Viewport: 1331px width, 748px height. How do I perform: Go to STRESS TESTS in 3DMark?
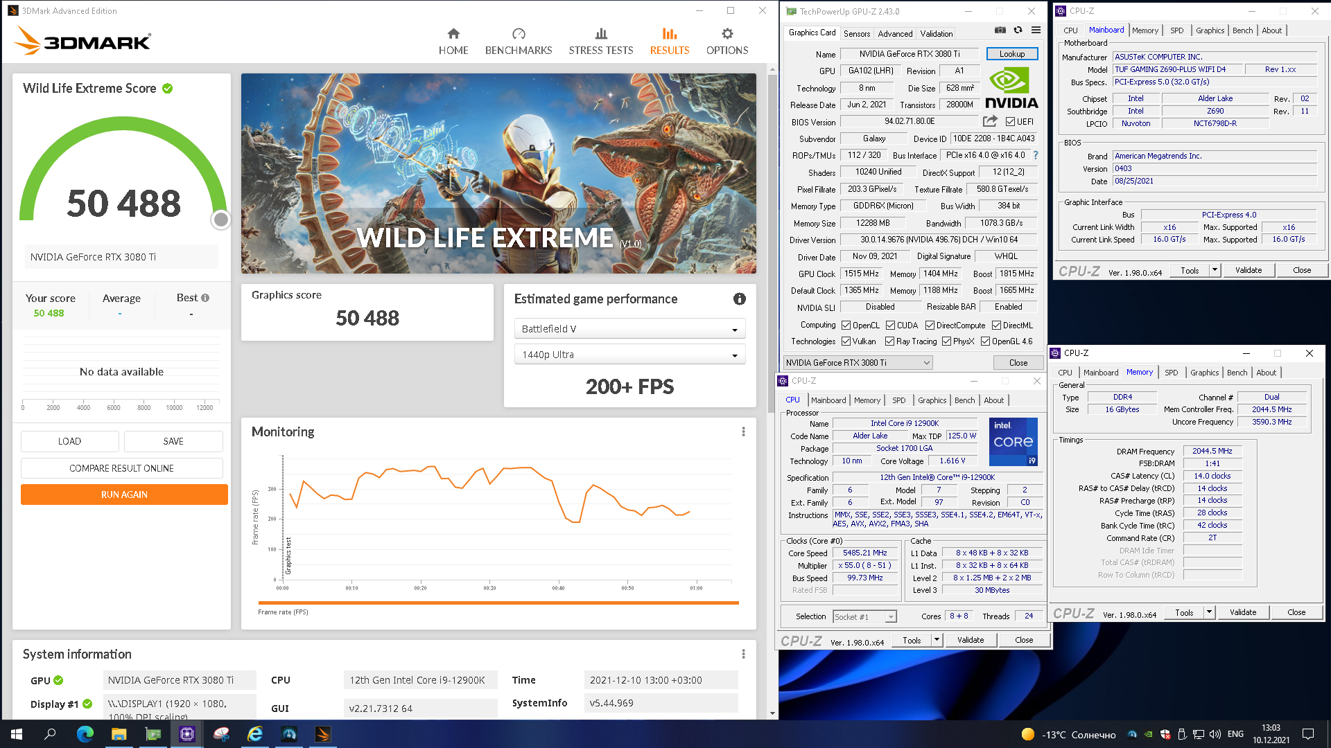[x=601, y=42]
